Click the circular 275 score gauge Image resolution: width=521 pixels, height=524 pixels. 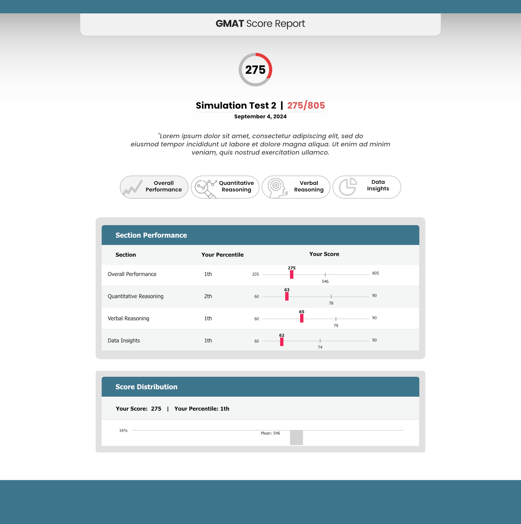point(255,70)
